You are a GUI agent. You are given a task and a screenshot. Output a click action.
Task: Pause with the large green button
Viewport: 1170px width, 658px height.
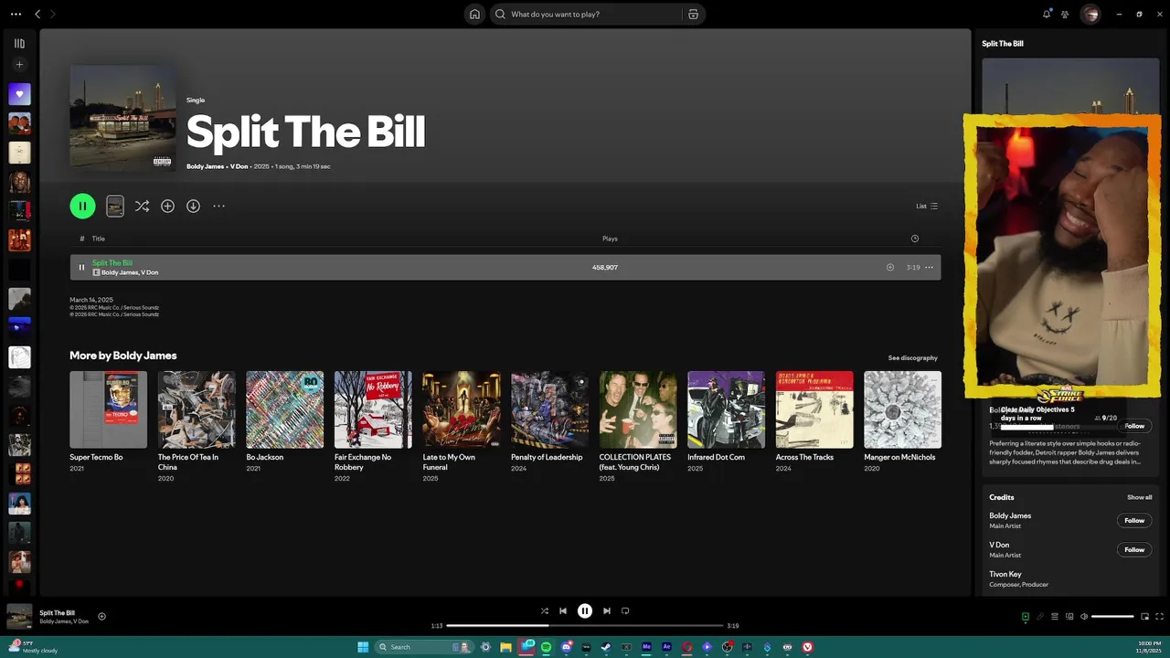click(82, 206)
